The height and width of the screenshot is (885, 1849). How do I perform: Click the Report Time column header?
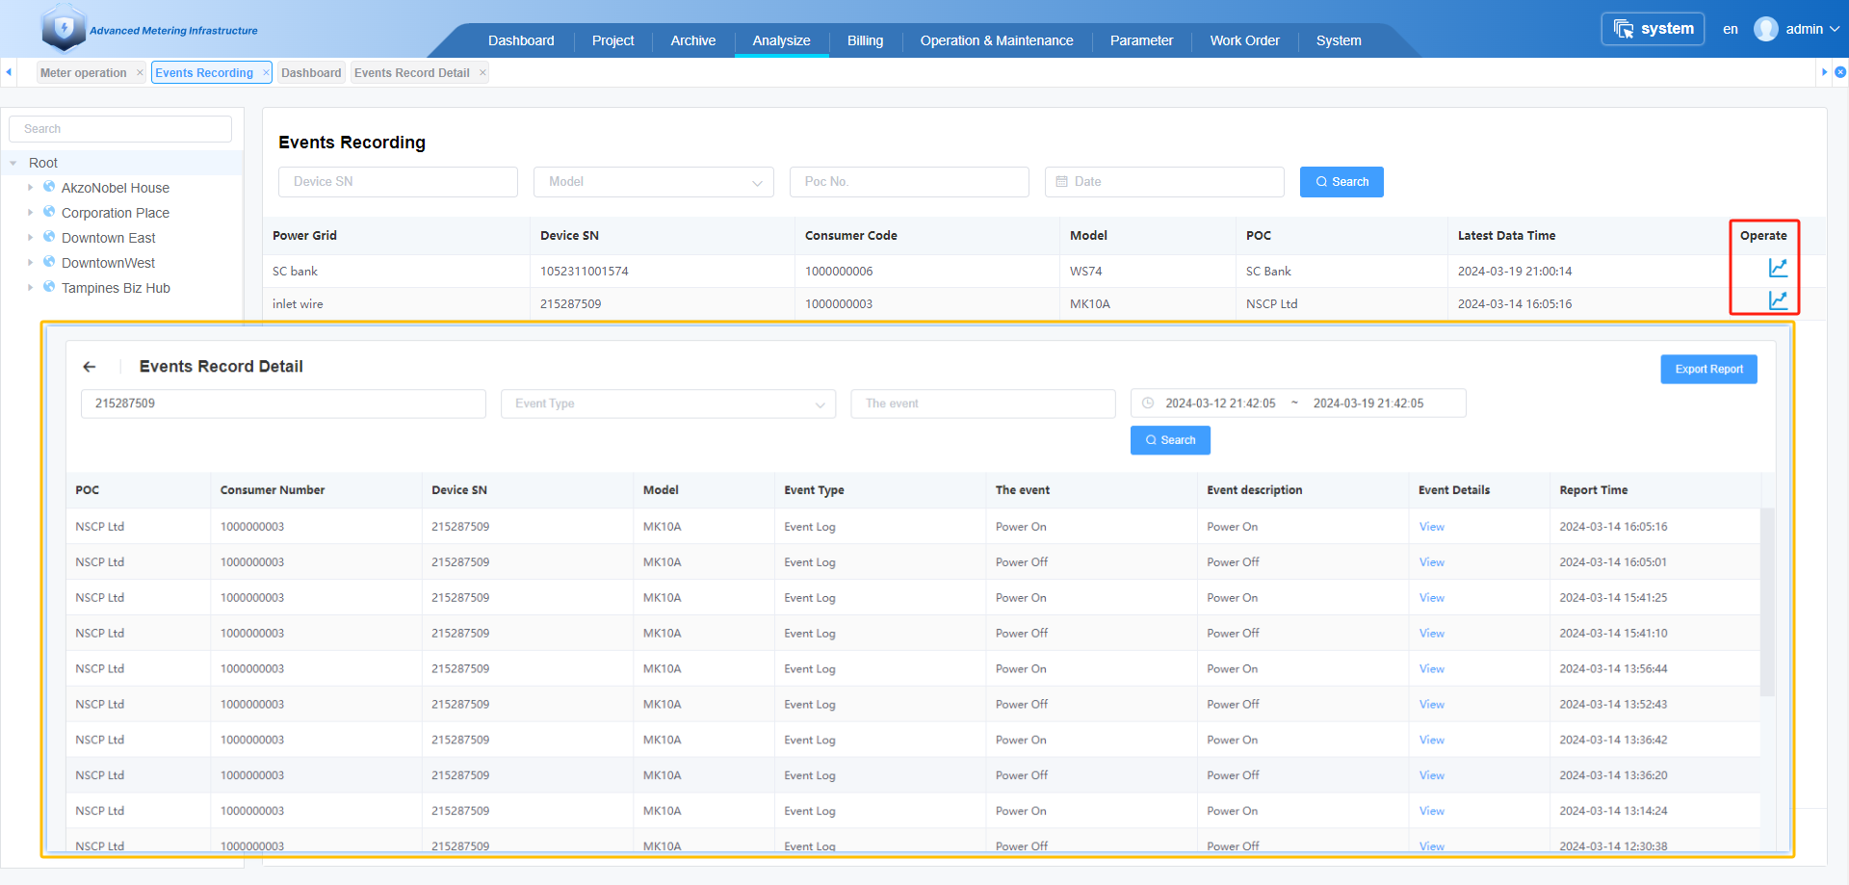(1593, 490)
